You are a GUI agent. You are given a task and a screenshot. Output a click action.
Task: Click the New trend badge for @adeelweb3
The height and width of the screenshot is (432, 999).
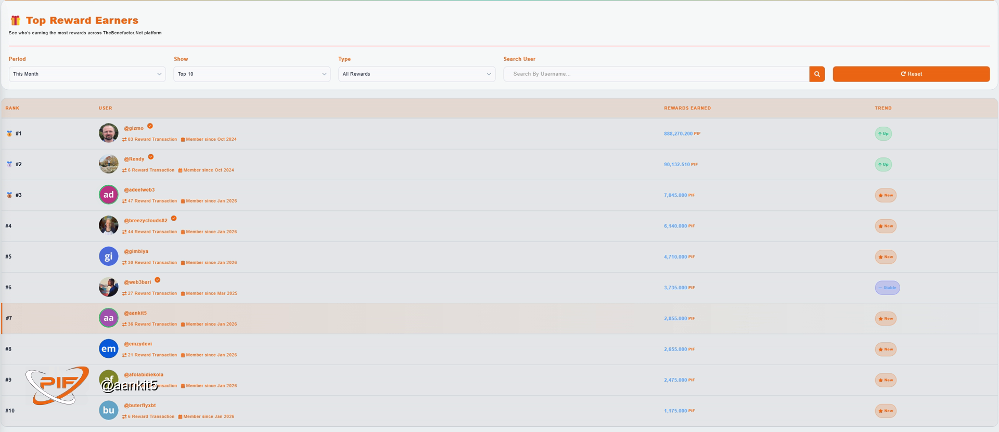886,195
